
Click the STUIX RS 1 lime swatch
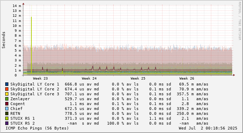[7, 118]
